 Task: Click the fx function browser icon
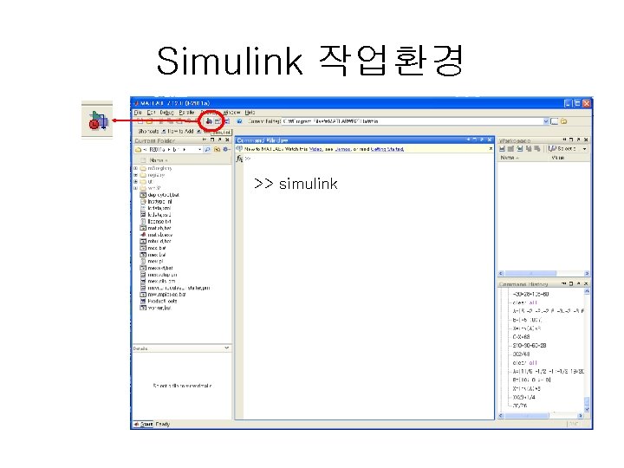coord(239,159)
